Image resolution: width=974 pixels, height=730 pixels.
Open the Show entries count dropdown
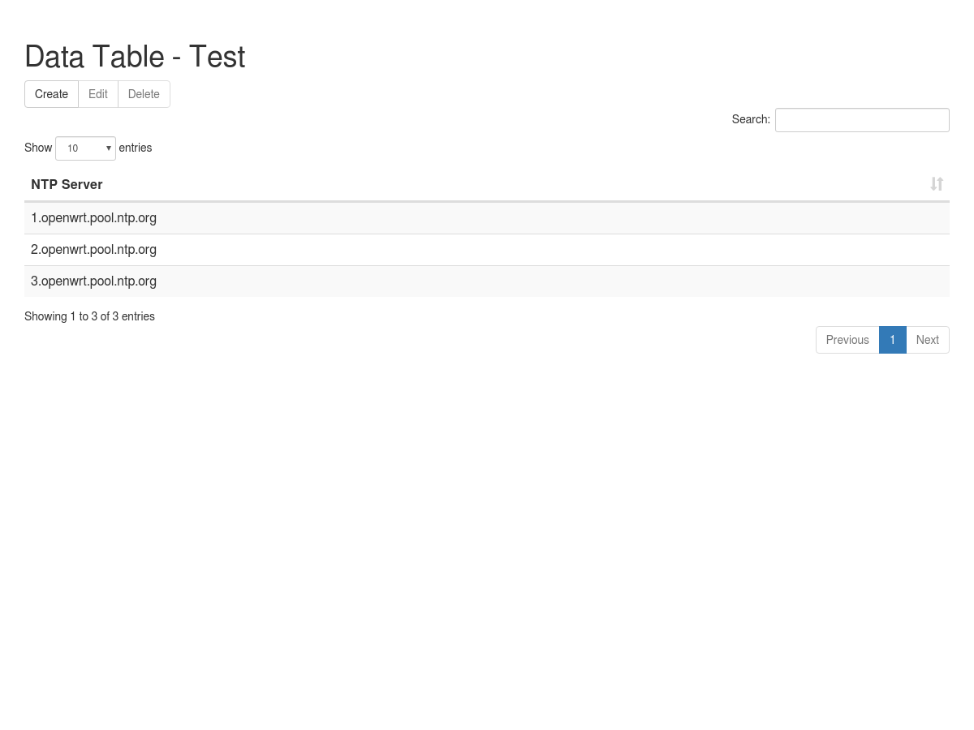pos(85,148)
